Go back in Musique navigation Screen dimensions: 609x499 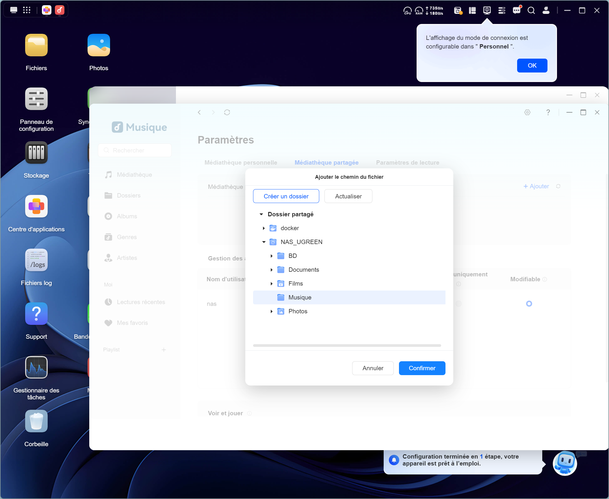199,112
